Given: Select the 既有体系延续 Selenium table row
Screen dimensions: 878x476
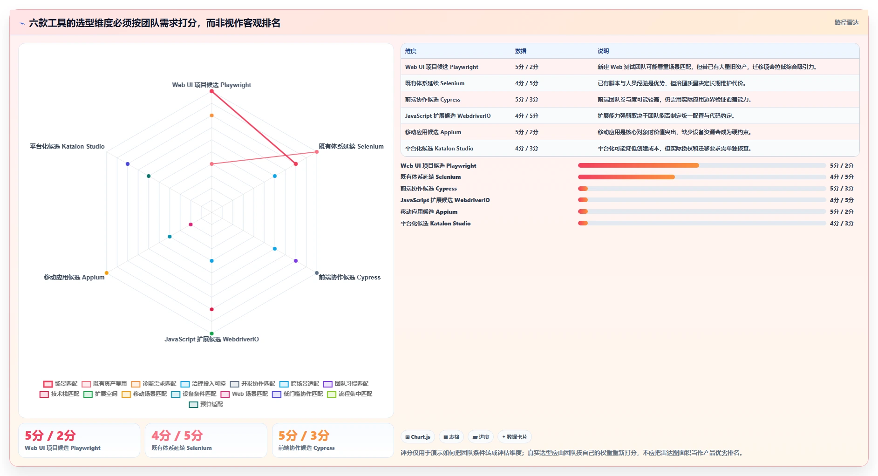Looking at the screenshot, I should (630, 83).
